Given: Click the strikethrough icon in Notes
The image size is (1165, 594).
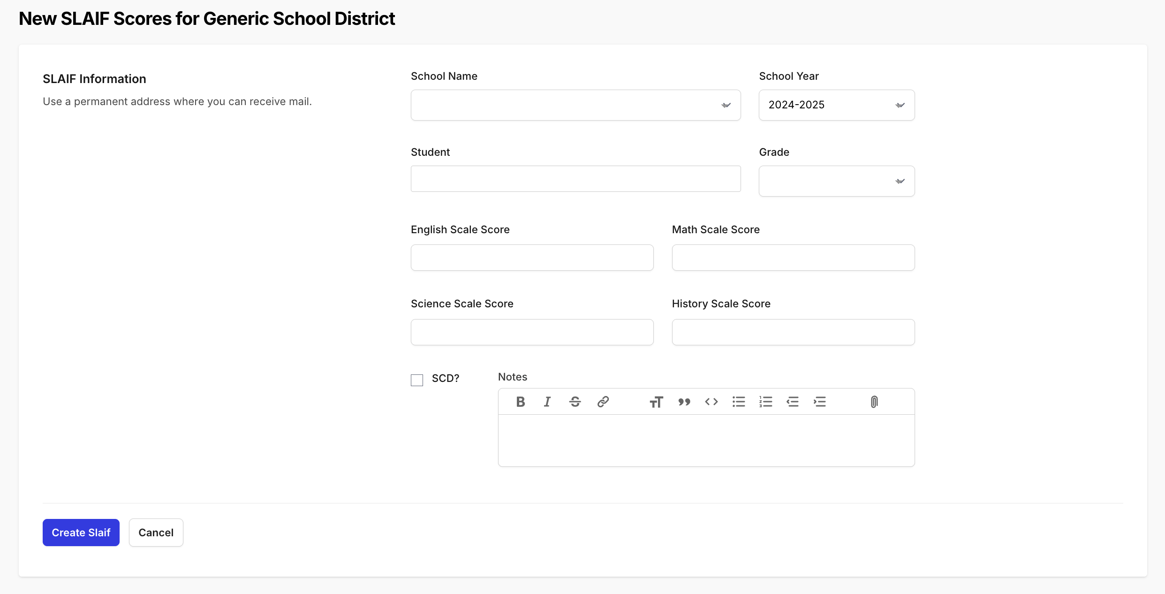Looking at the screenshot, I should (x=575, y=402).
